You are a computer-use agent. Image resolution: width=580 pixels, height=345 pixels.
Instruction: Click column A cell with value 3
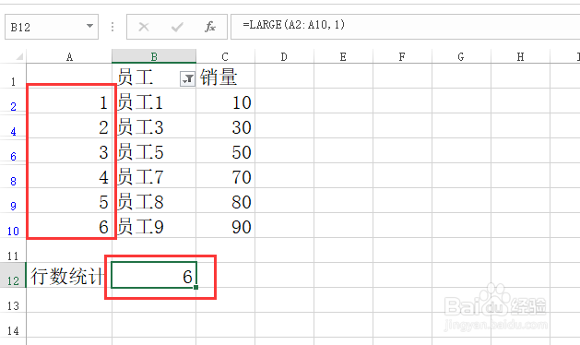69,151
